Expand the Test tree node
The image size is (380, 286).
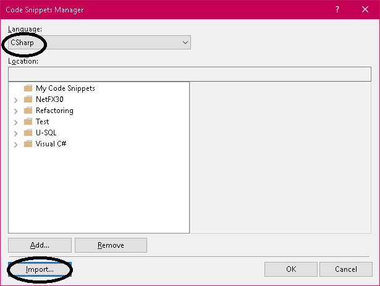coord(15,122)
